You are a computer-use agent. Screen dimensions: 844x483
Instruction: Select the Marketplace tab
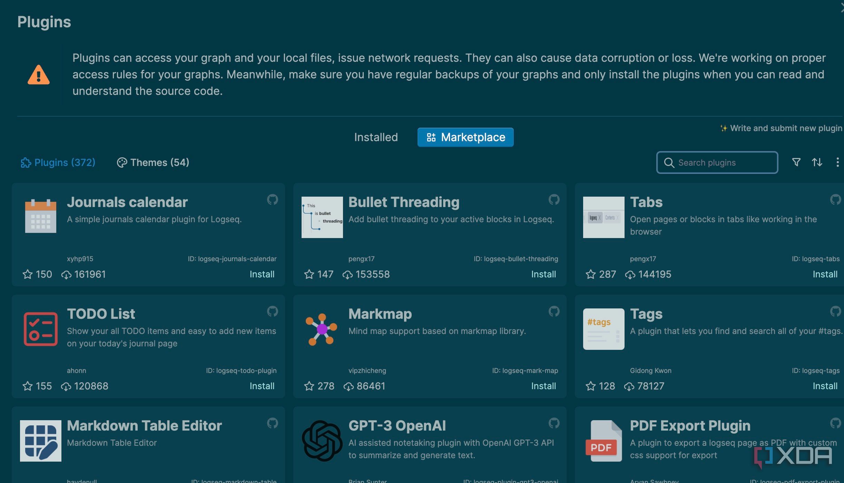[x=465, y=137]
